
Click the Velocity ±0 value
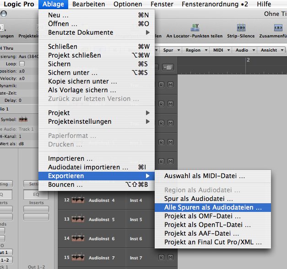click(22, 79)
